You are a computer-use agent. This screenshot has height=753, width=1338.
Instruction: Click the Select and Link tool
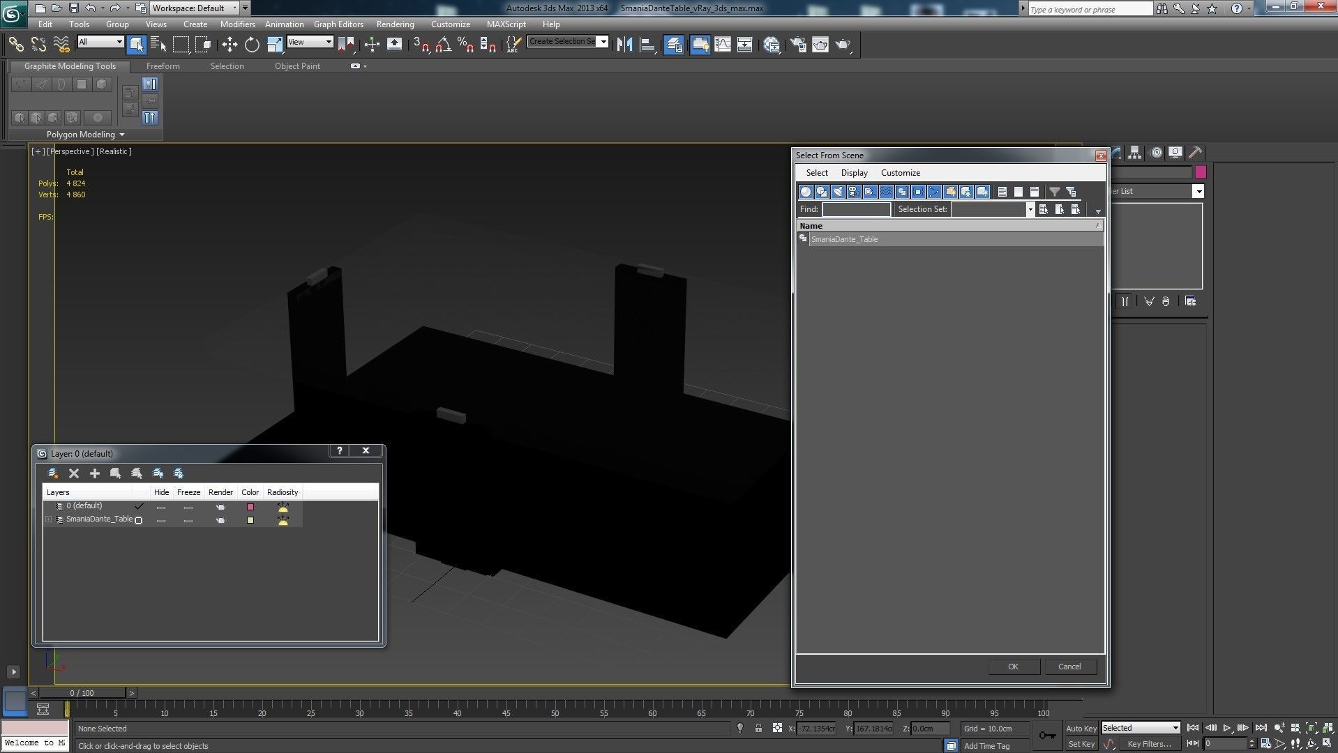tap(16, 45)
